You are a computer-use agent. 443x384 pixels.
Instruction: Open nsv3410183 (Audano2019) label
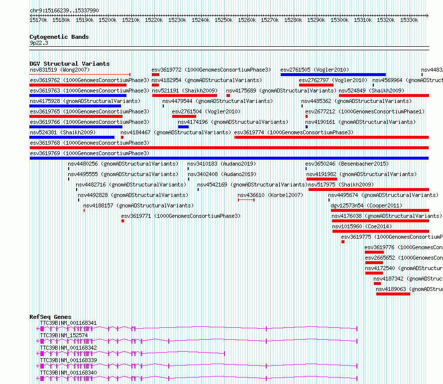pos(221,164)
